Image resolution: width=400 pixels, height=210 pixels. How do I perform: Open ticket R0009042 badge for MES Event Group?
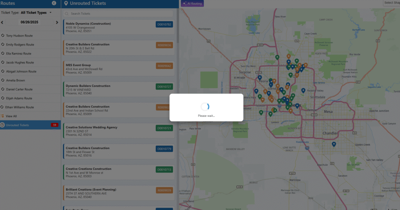point(164,66)
